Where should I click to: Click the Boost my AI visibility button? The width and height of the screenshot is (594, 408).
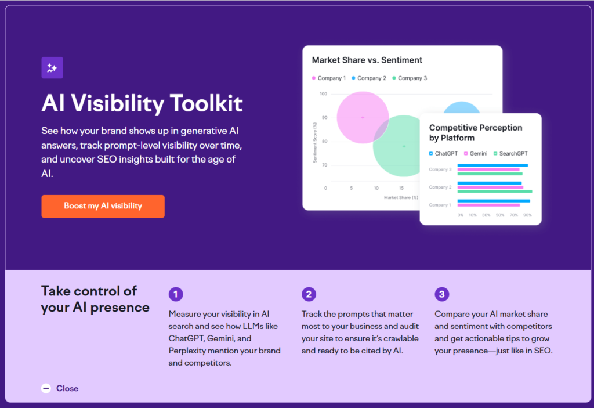coord(103,206)
